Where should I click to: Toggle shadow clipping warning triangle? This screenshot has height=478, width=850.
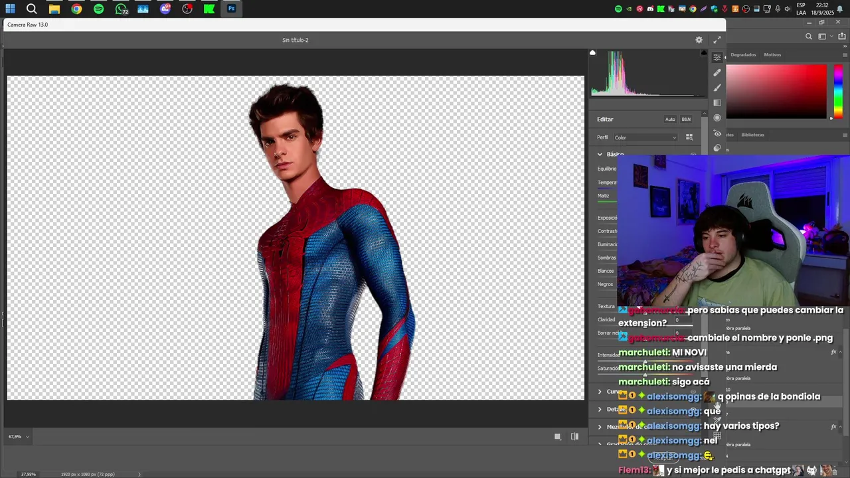(x=592, y=53)
